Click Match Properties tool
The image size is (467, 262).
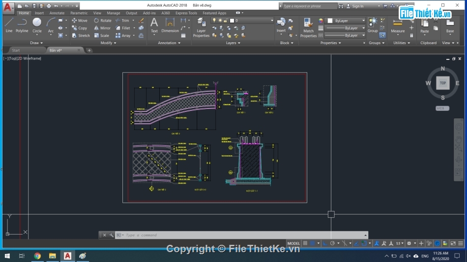click(x=308, y=27)
